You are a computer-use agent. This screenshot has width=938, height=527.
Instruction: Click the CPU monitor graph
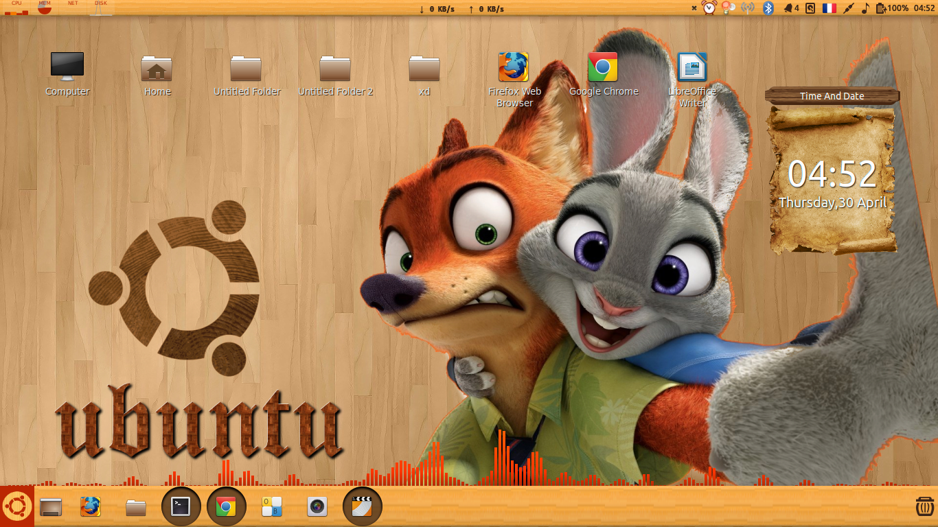(x=16, y=8)
